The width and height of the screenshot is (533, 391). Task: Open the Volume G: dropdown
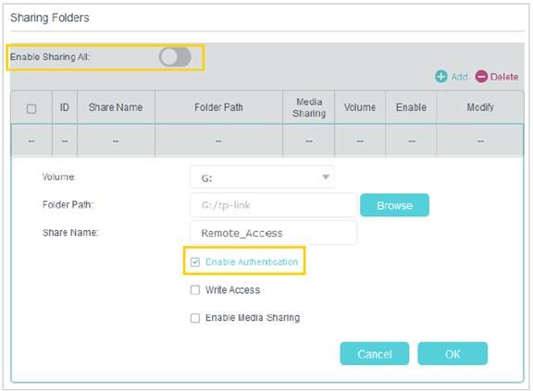[x=262, y=177]
